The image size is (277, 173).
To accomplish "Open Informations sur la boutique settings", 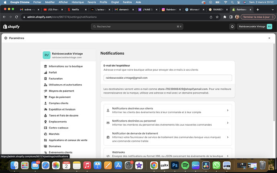I will (x=66, y=66).
